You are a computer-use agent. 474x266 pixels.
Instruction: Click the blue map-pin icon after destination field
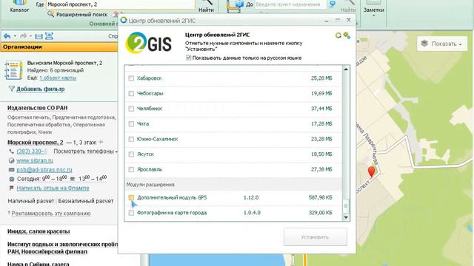333,4
